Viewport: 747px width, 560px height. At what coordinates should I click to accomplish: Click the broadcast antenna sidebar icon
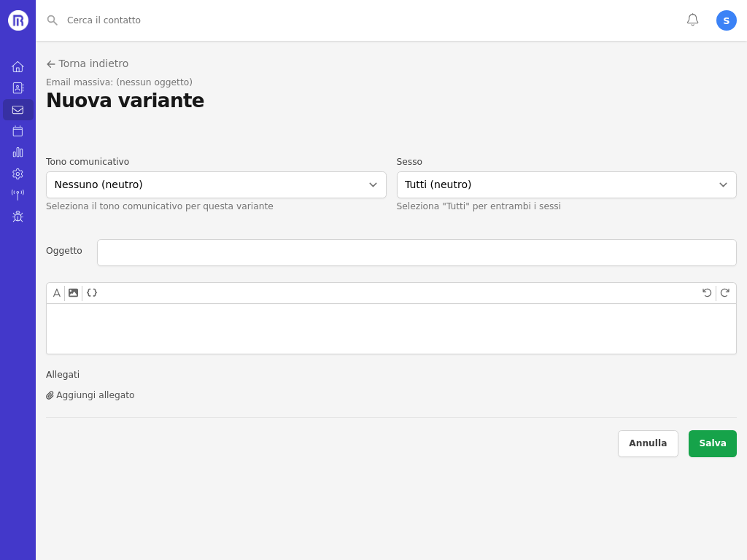pyautogui.click(x=18, y=195)
